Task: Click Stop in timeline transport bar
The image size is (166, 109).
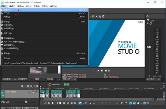Action: [60, 103]
